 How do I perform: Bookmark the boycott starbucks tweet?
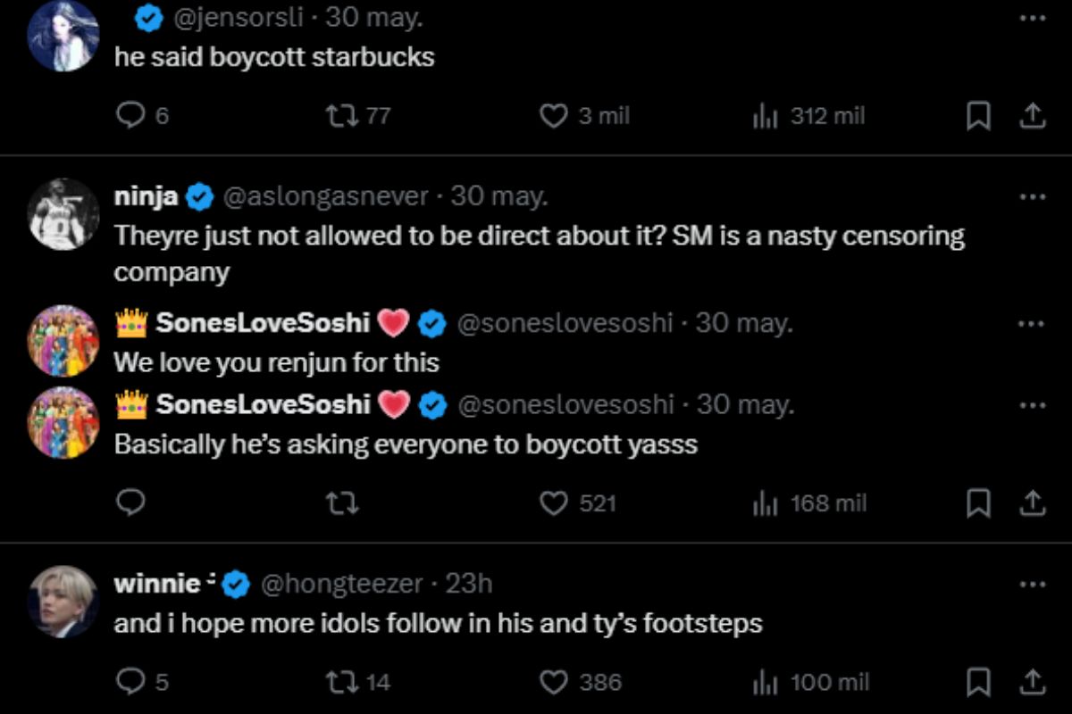point(979,115)
